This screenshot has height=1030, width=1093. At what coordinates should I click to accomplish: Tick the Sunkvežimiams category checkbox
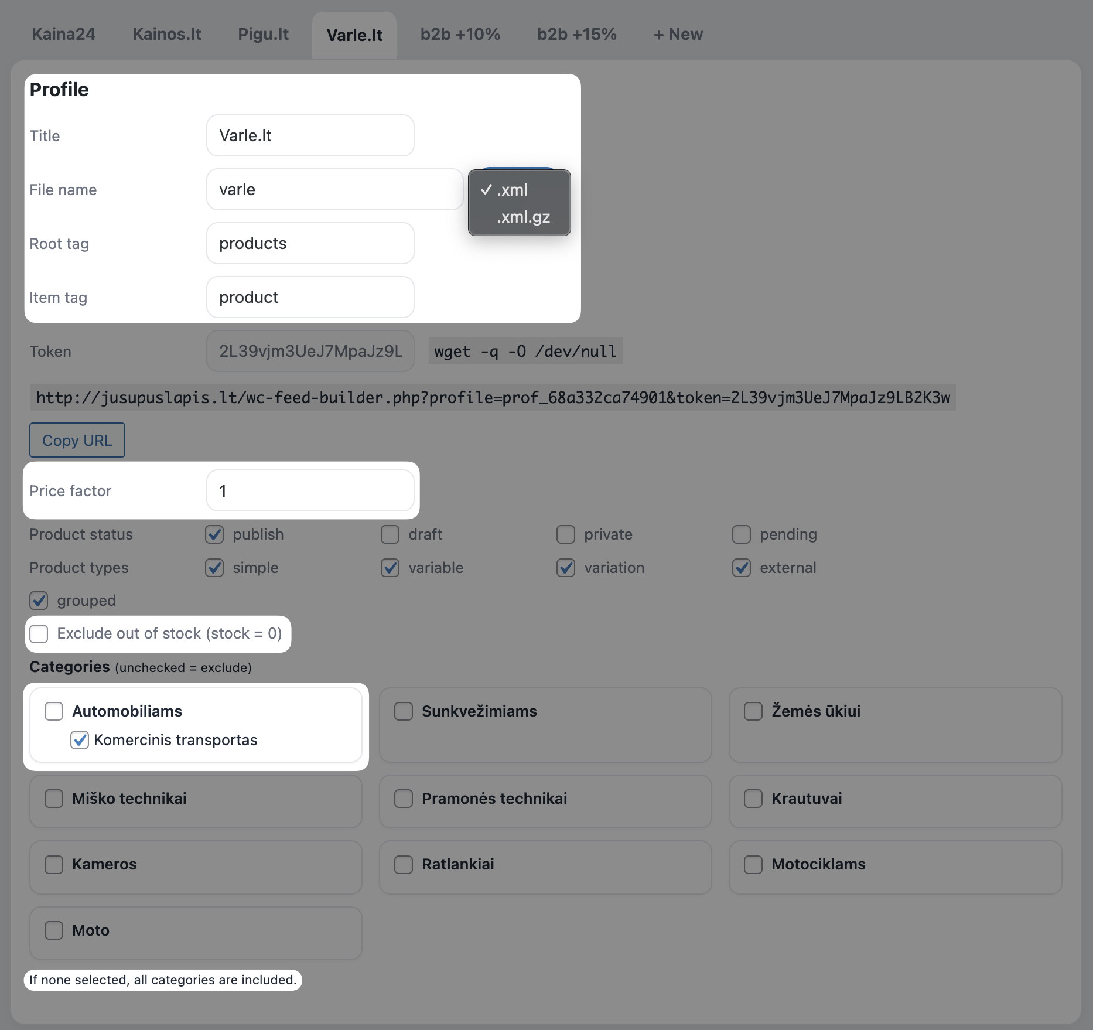pyautogui.click(x=404, y=711)
